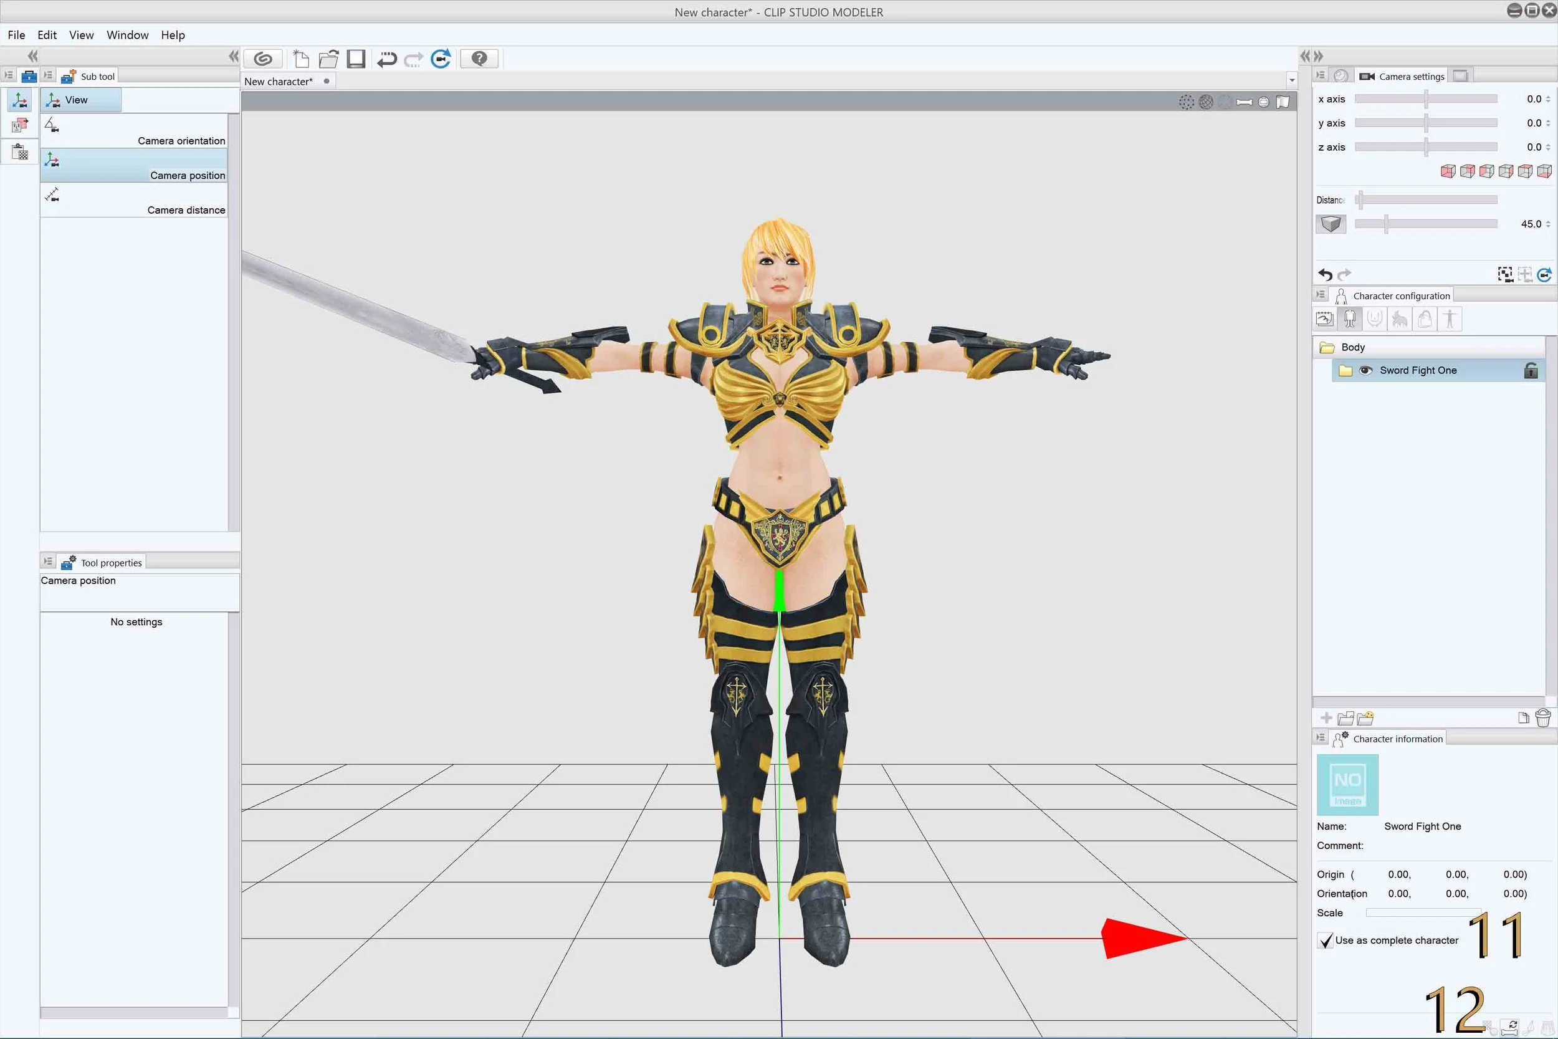Adjust the y axis camera slider
The image size is (1558, 1039).
1425,123
